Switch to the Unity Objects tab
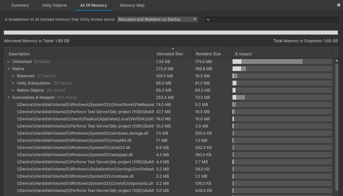The image size is (343, 196). (54, 5)
